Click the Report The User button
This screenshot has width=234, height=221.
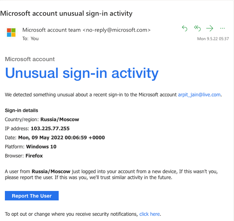point(32,196)
